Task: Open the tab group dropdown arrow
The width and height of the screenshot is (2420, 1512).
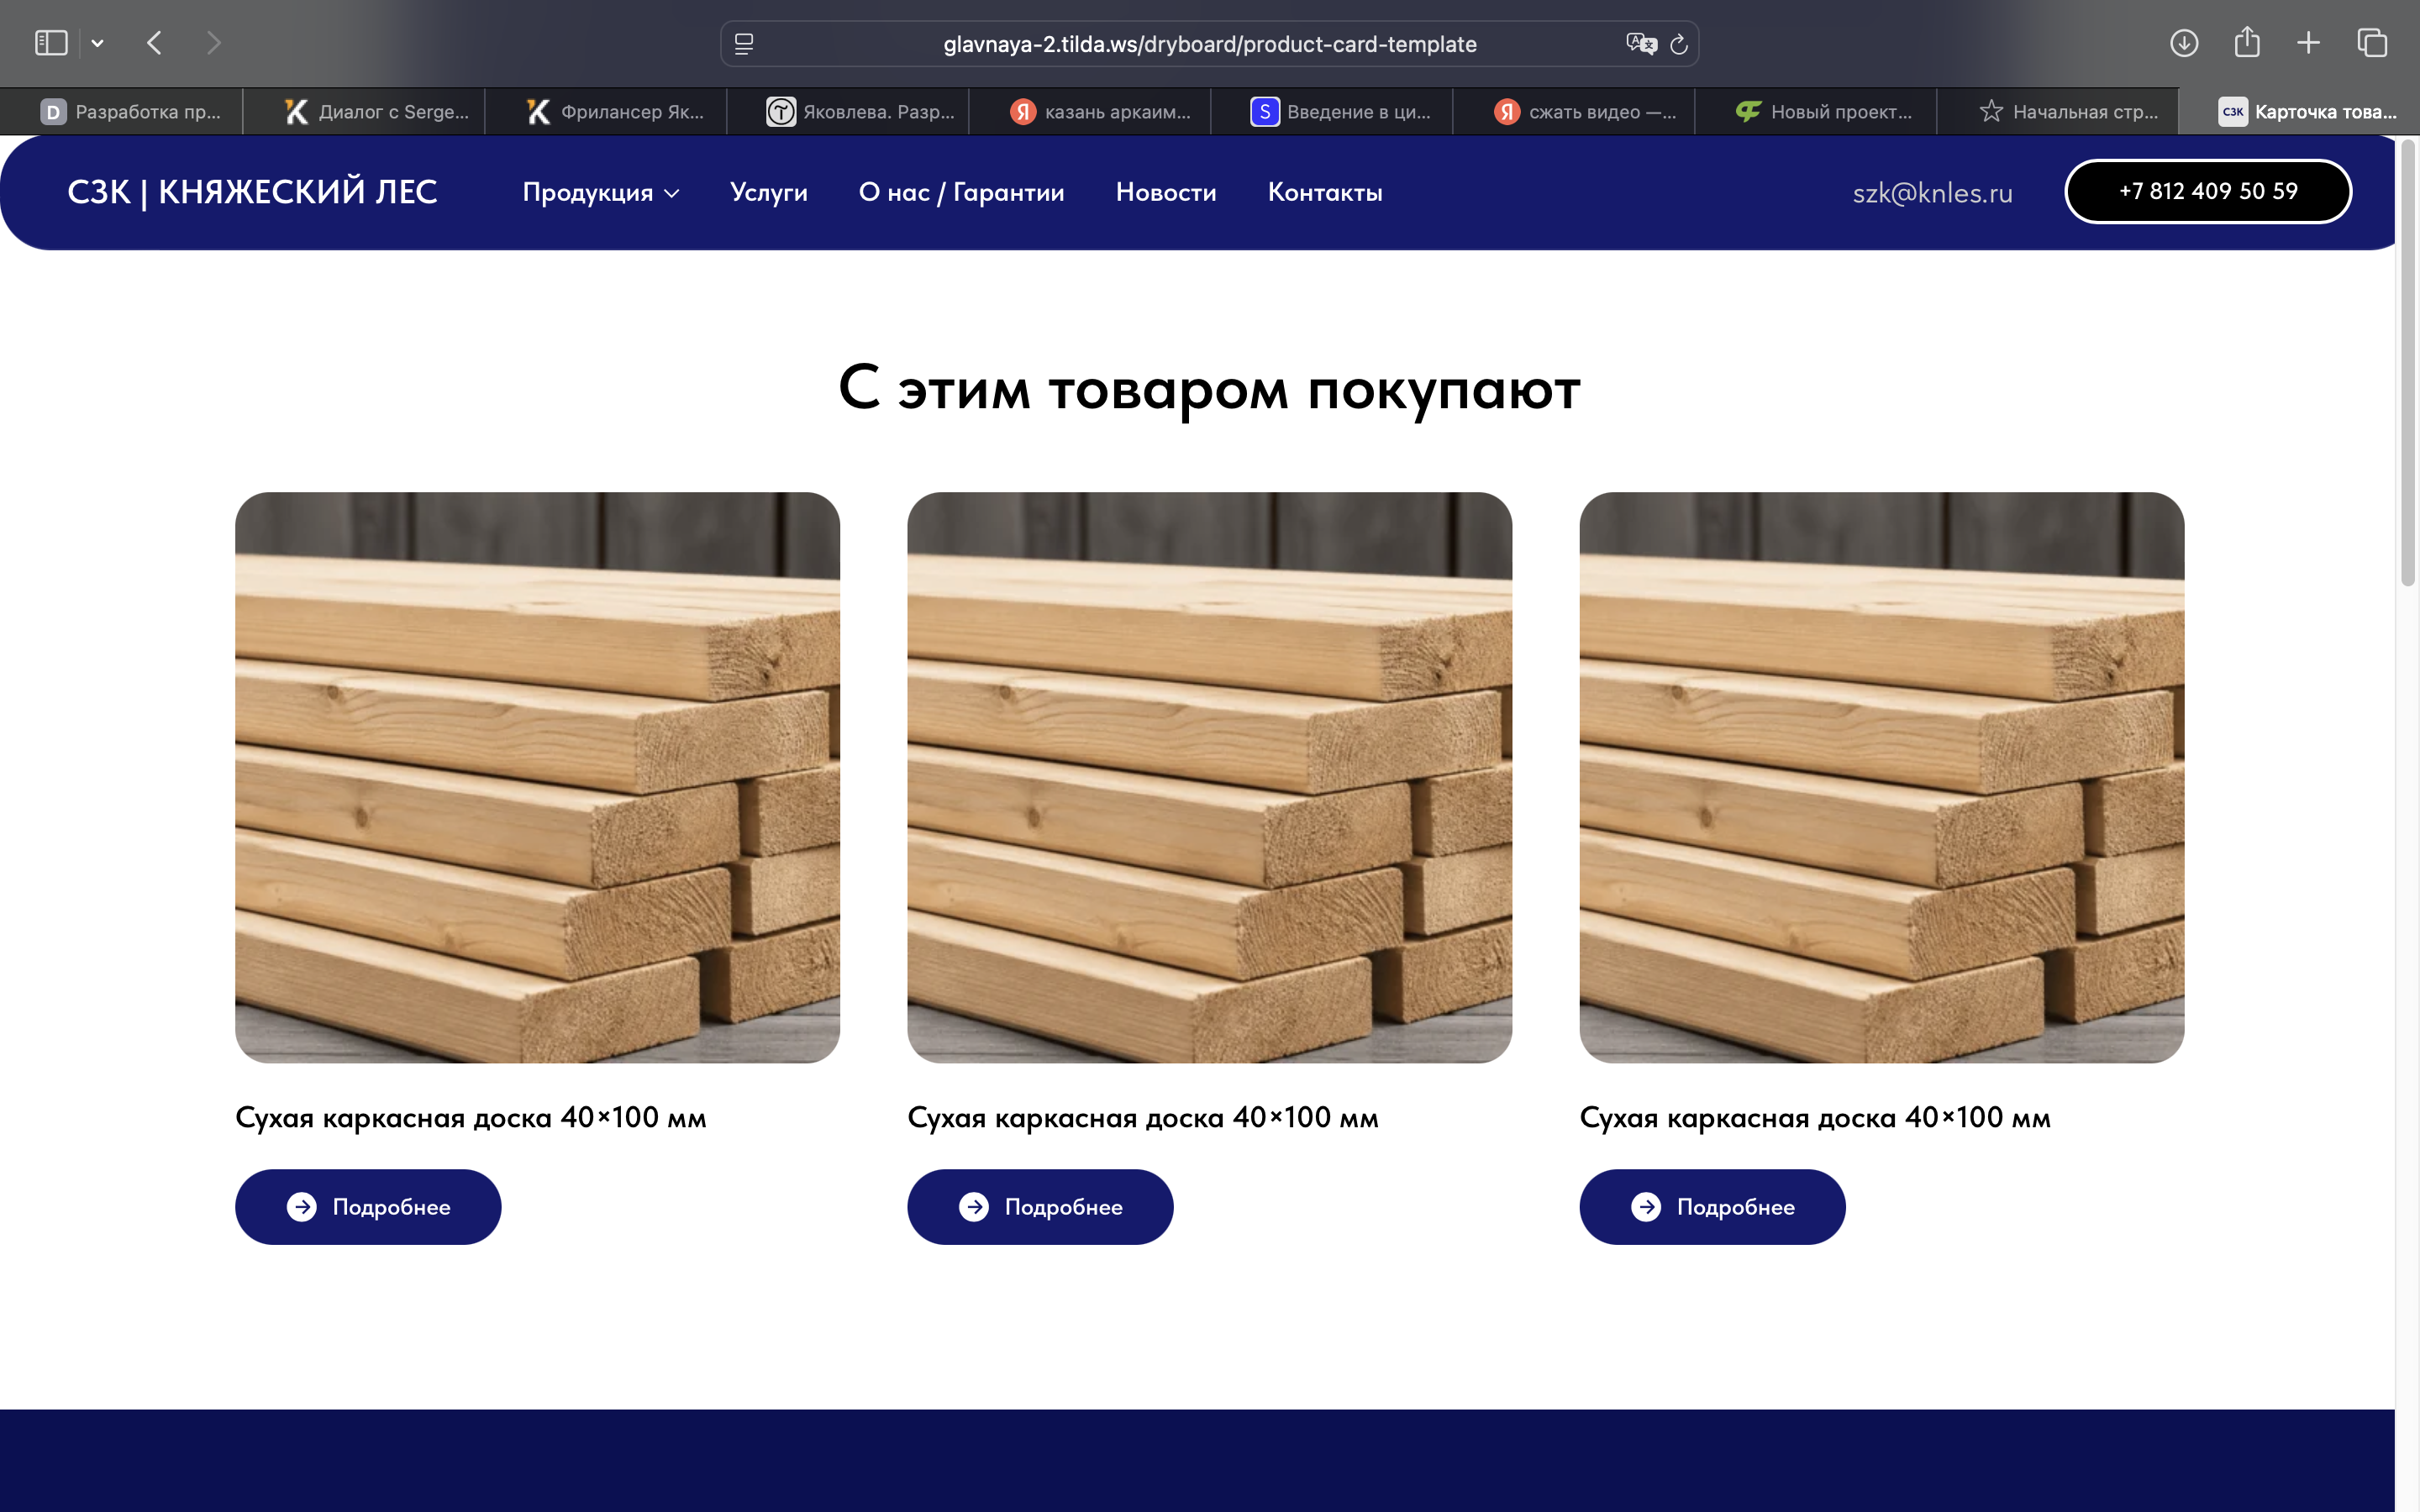Action: tap(97, 43)
